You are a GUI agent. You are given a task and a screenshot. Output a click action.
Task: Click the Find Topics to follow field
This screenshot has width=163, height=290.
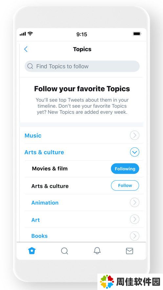point(82,66)
